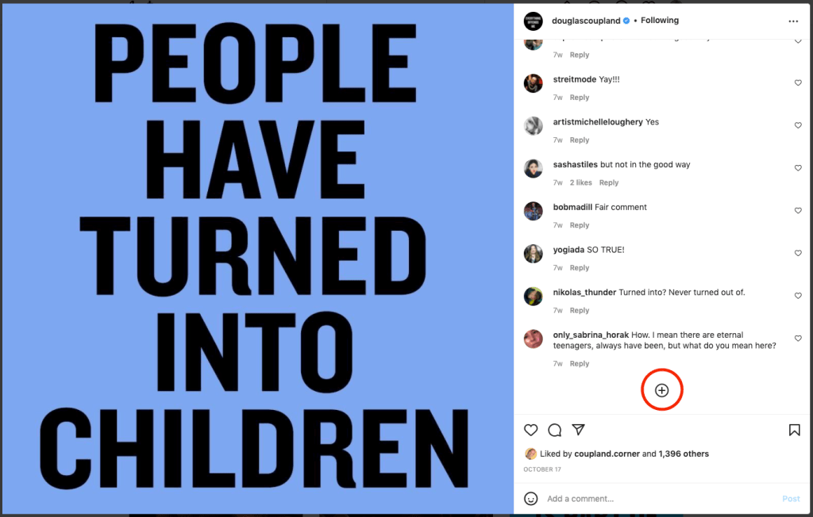
Task: Reply to nikolas_thunder's comment
Action: 580,311
